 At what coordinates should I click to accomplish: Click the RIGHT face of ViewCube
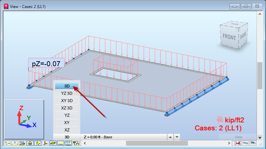(243, 36)
